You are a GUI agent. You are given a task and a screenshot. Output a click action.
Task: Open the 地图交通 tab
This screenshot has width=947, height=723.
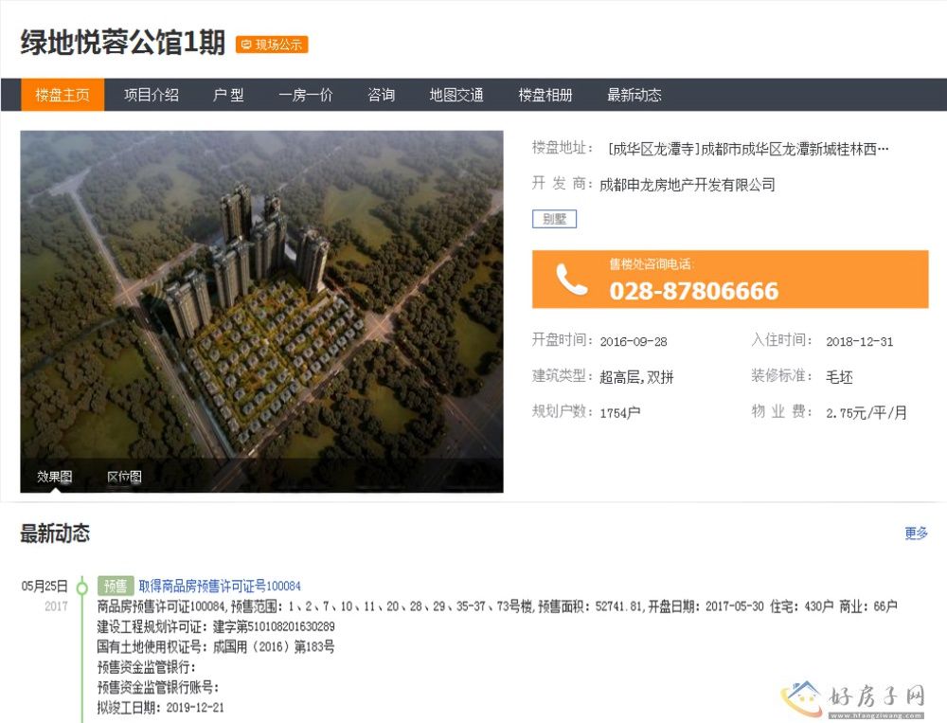point(456,95)
